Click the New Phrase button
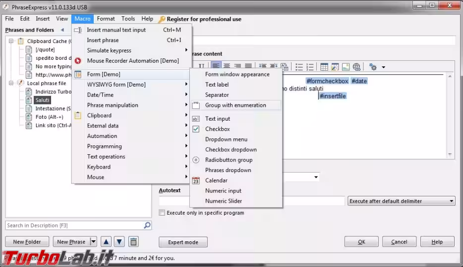Screen dimensions: 463x267 click(x=71, y=242)
